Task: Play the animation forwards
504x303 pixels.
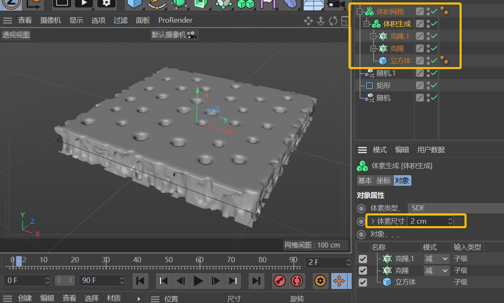Action: [x=198, y=281]
